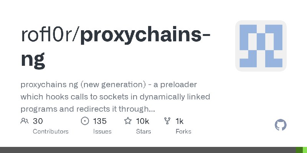The height and width of the screenshot is (153, 307).
Task: Click the star count 10k
Action: (142, 121)
